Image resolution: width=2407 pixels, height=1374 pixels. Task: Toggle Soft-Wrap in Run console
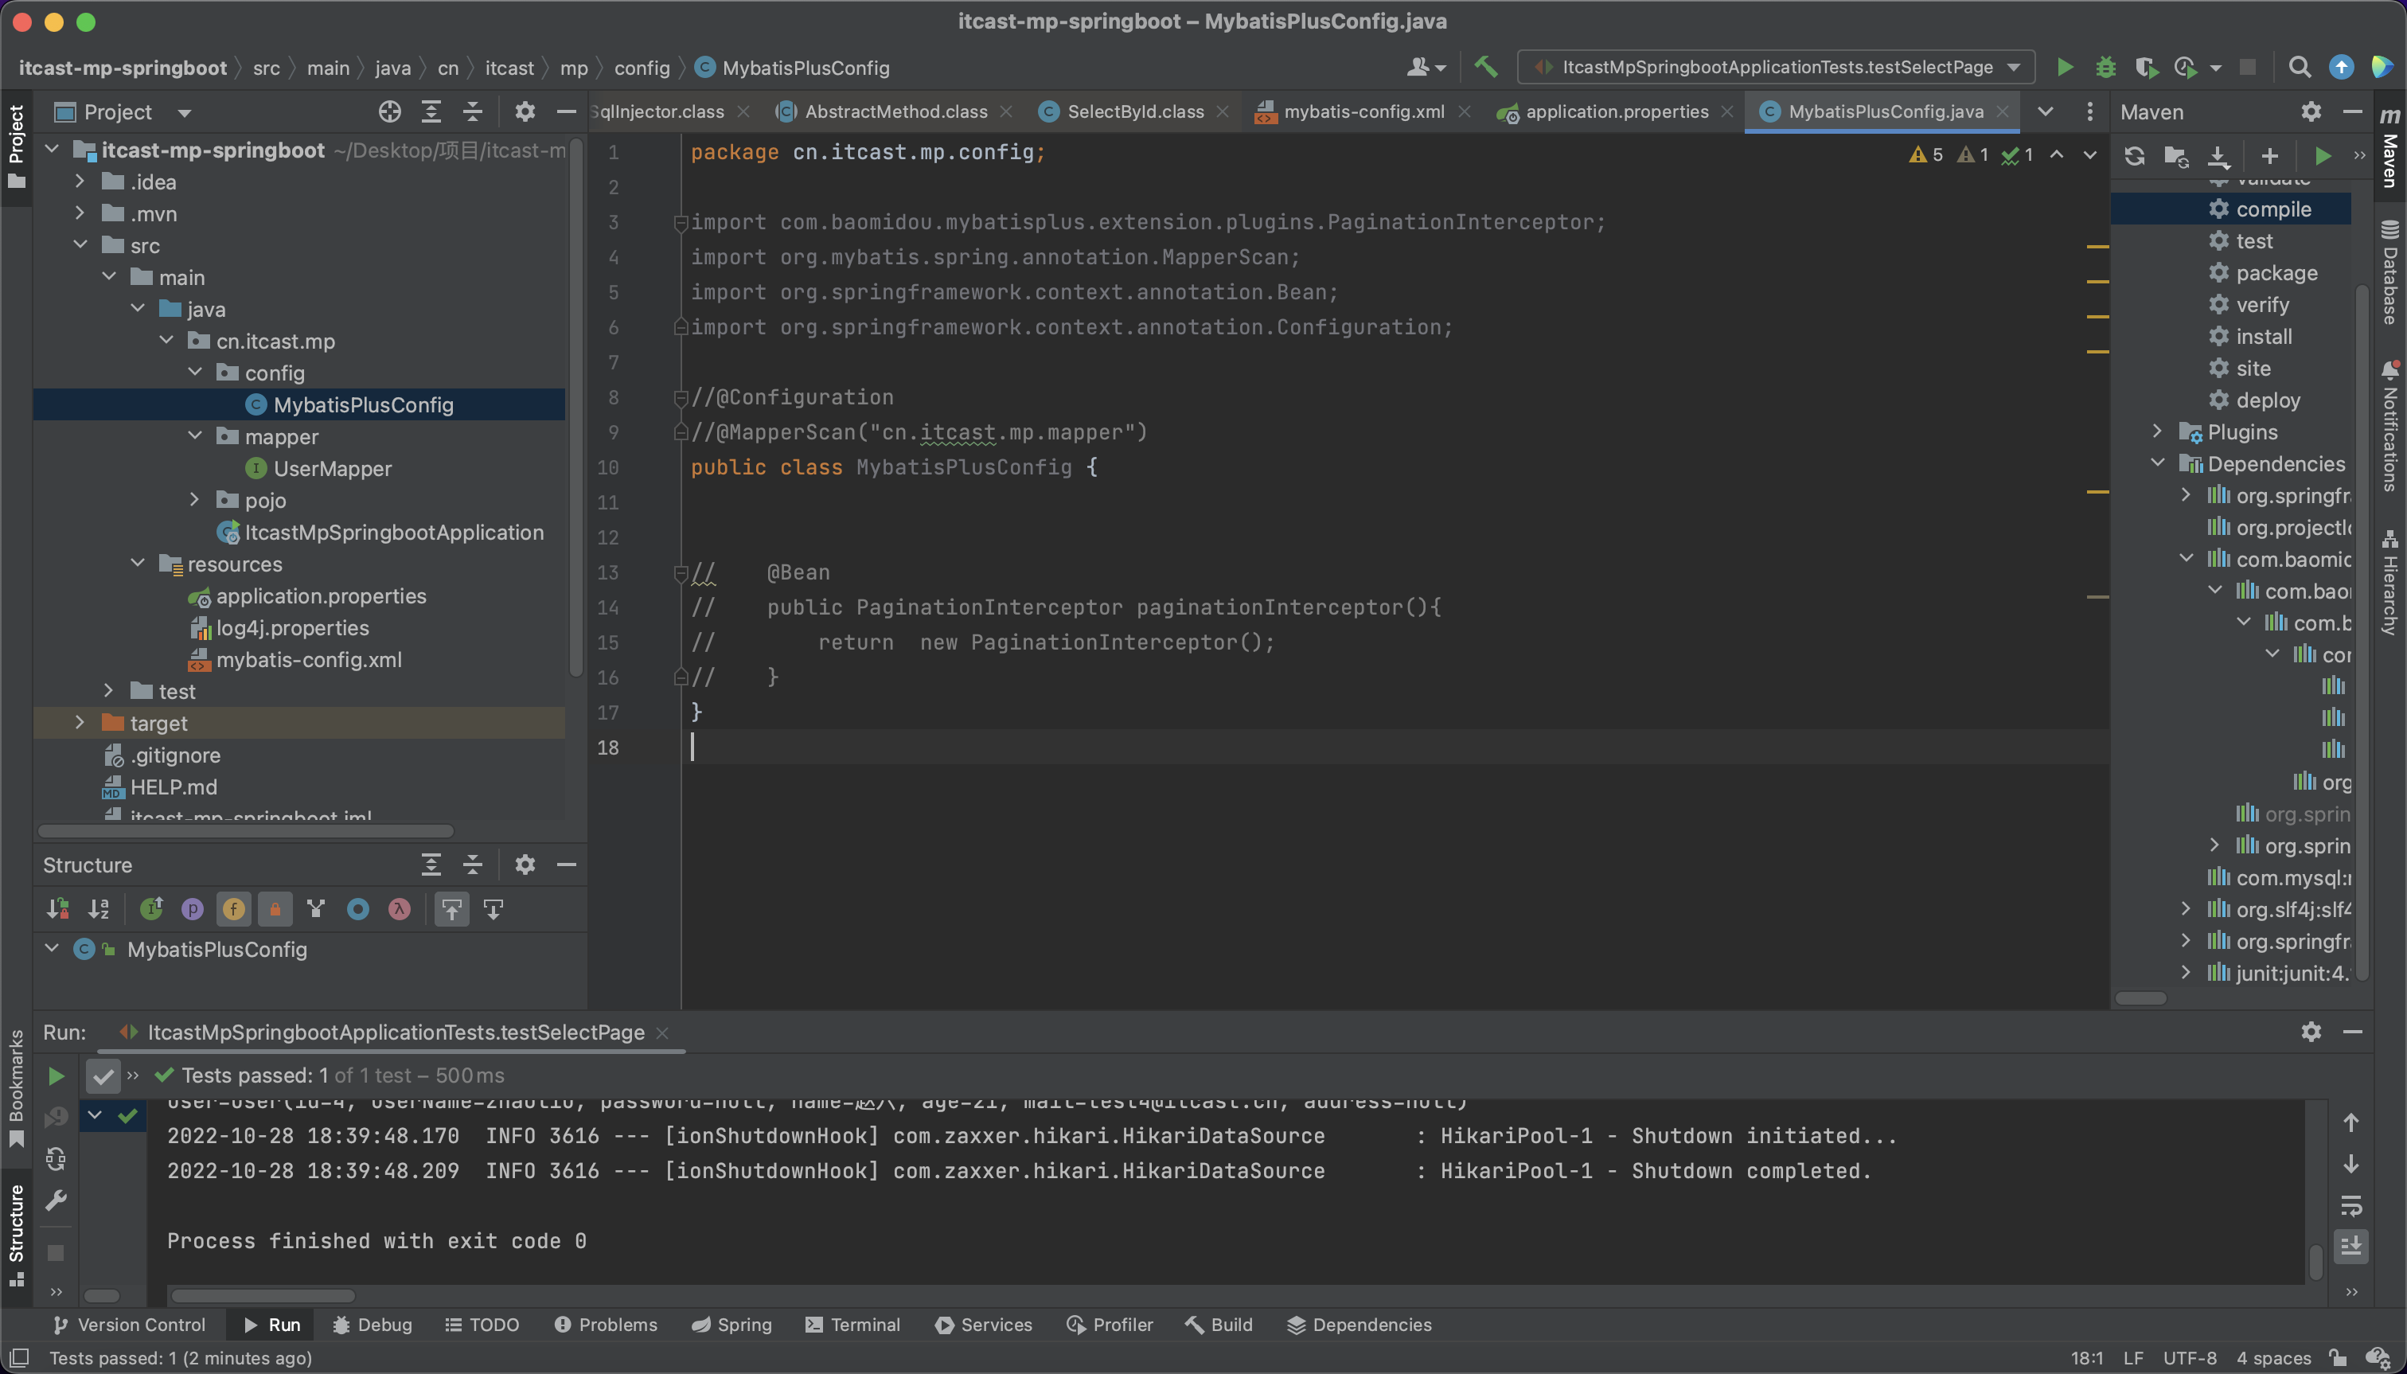tap(2351, 1205)
